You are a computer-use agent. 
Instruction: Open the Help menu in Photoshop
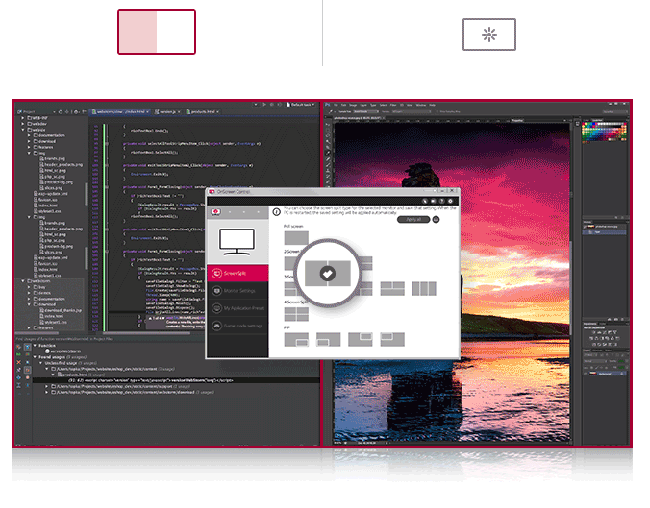(433, 105)
